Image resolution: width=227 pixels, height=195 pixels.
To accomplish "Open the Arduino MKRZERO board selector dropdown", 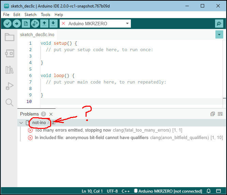I will 95,24.
